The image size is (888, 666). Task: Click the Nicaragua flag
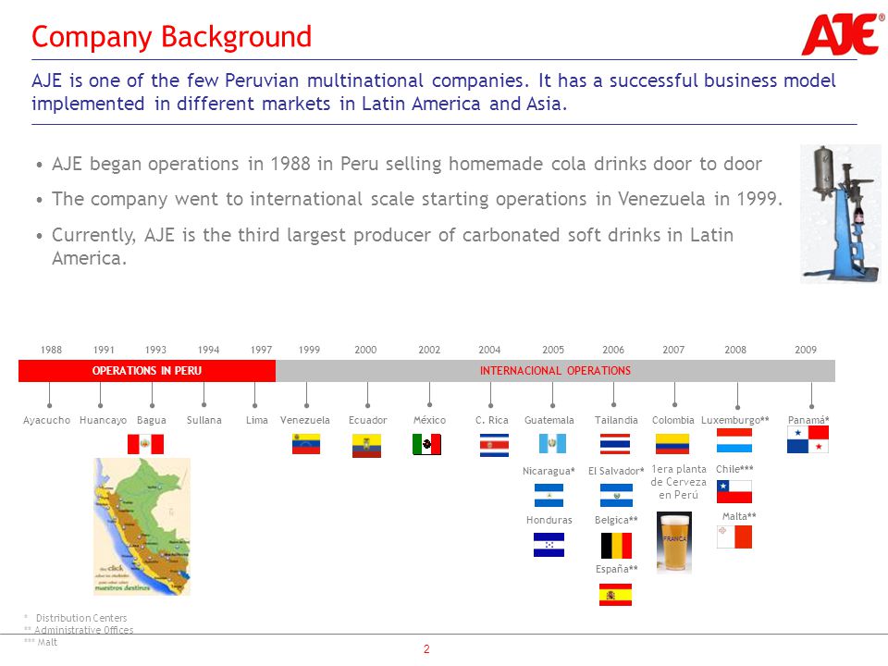pos(549,496)
